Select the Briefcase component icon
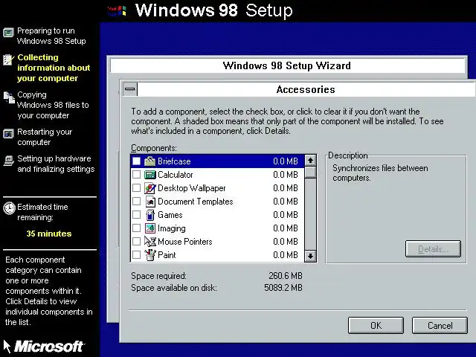The height and width of the screenshot is (357, 476). pos(150,161)
